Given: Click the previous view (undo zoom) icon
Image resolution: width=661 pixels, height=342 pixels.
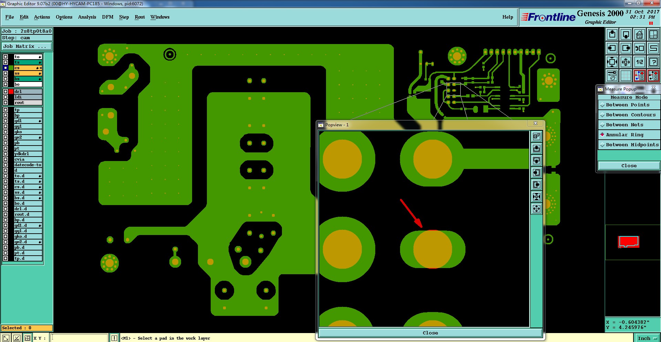Looking at the screenshot, I should coord(640,48).
